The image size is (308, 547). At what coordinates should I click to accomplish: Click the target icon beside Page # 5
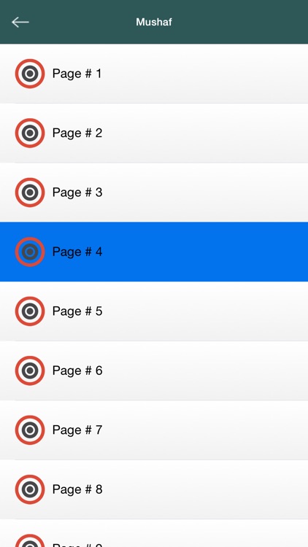[30, 311]
